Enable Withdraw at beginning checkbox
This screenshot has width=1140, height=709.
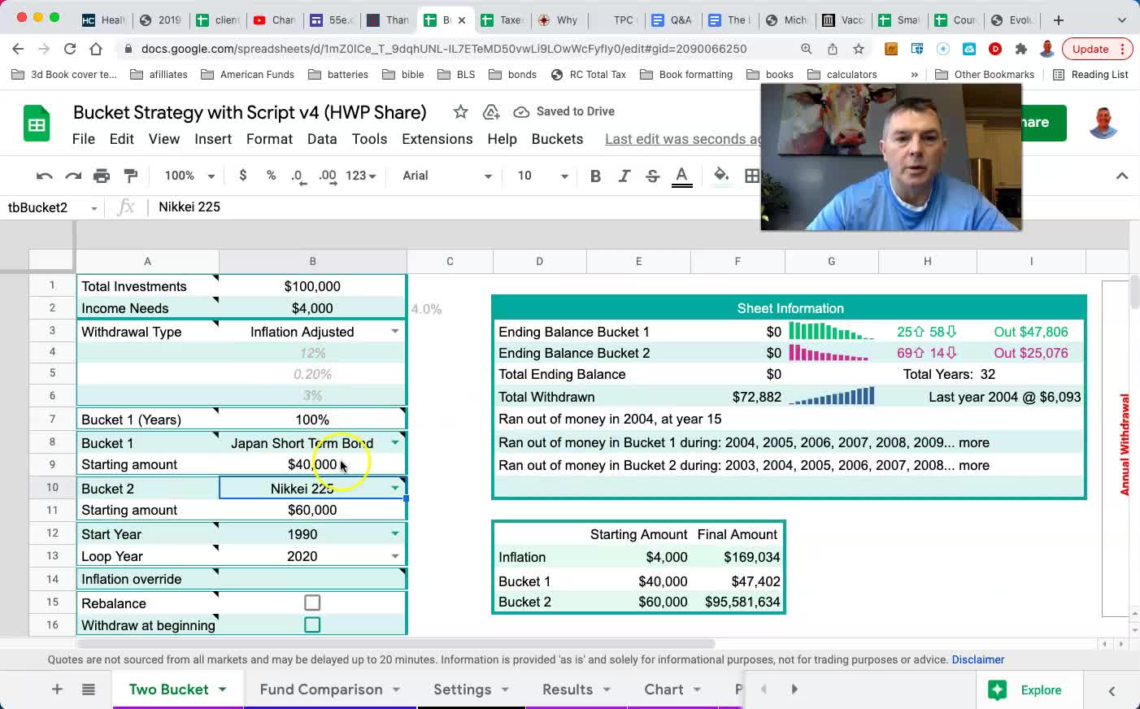[312, 625]
